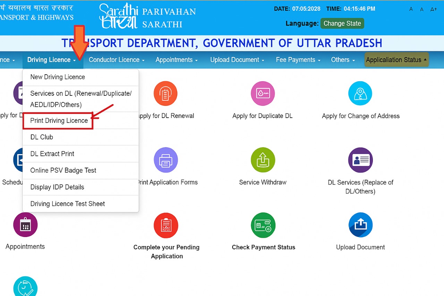This screenshot has height=296, width=444.
Task: Open the Driving Licence menu
Action: [50, 60]
